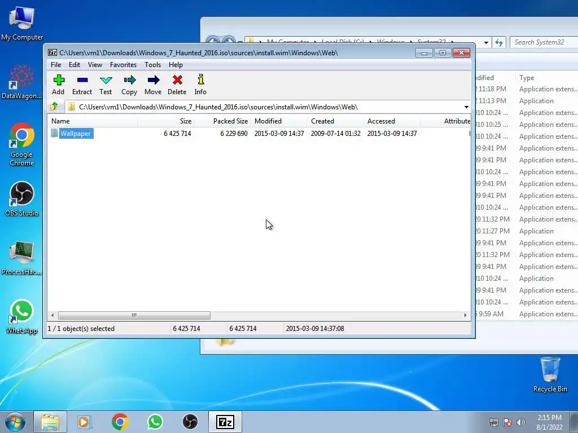The image size is (578, 433).
Task: Click the red Delete toolbar icon
Action: tap(177, 85)
